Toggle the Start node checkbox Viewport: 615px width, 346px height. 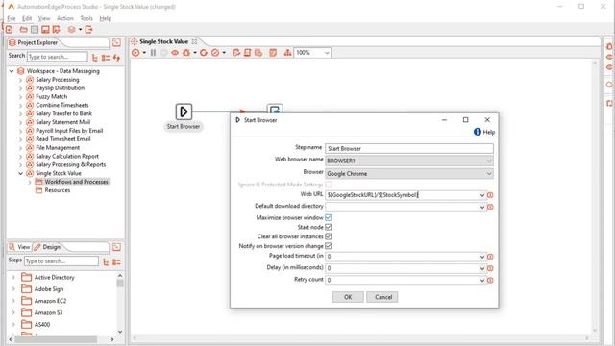329,227
